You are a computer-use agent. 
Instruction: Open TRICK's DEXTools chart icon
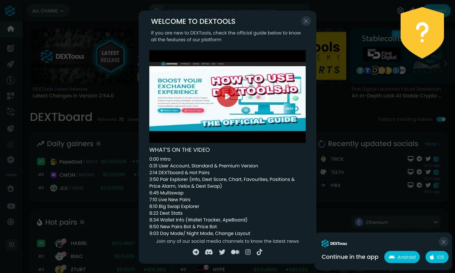pos(437,159)
